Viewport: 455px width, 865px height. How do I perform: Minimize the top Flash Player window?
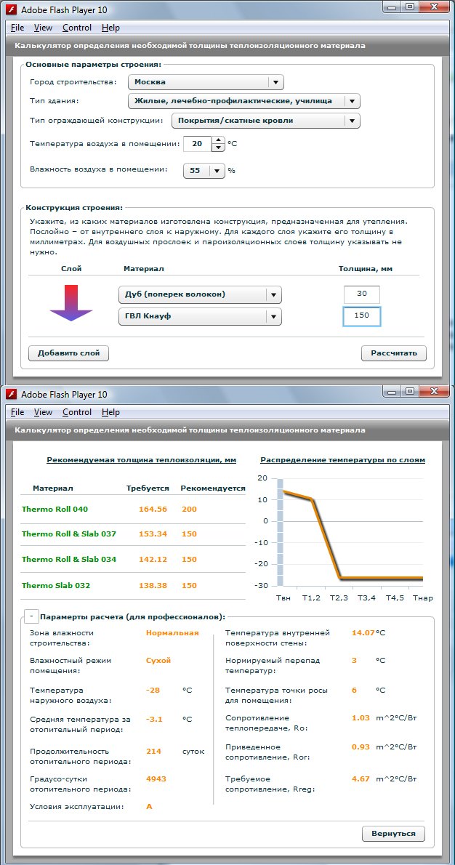(392, 6)
